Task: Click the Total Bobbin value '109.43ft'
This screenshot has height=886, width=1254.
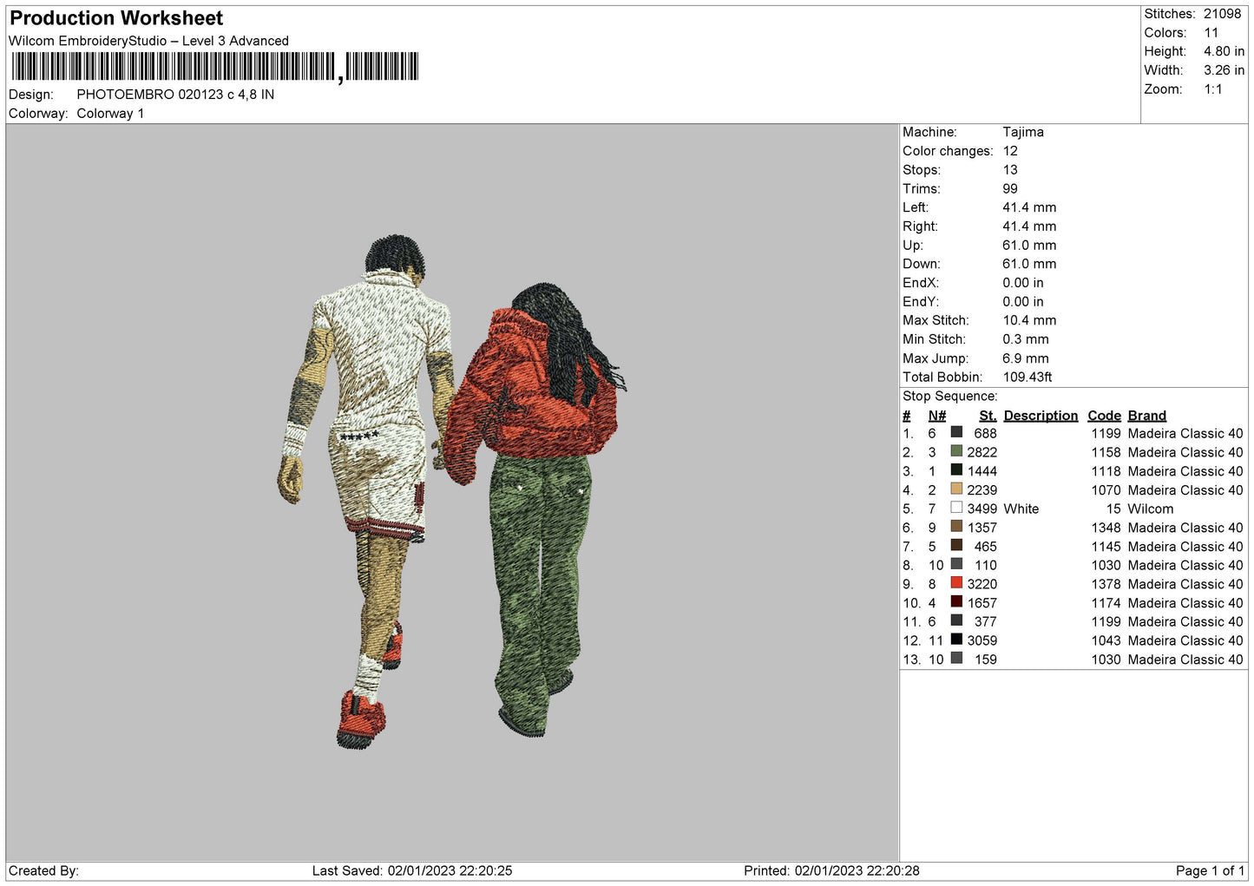Action: 1027,377
